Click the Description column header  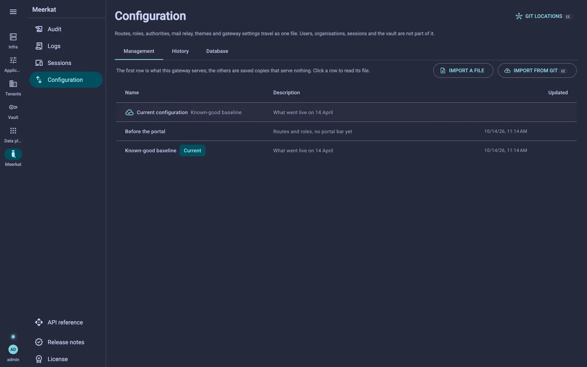click(x=287, y=92)
